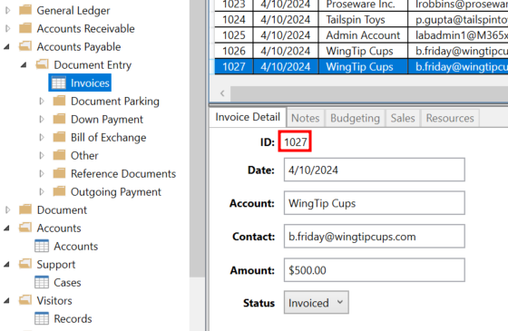The image size is (508, 331).
Task: Click the Visitors folder icon
Action: tap(25, 300)
